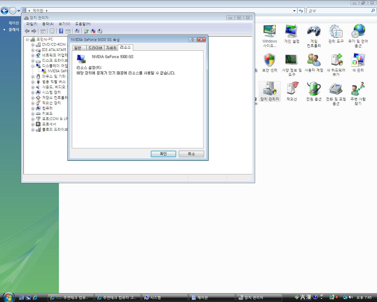Click the help icon in Device Manager toolbar
This screenshot has width=377, height=302.
[x=61, y=31]
